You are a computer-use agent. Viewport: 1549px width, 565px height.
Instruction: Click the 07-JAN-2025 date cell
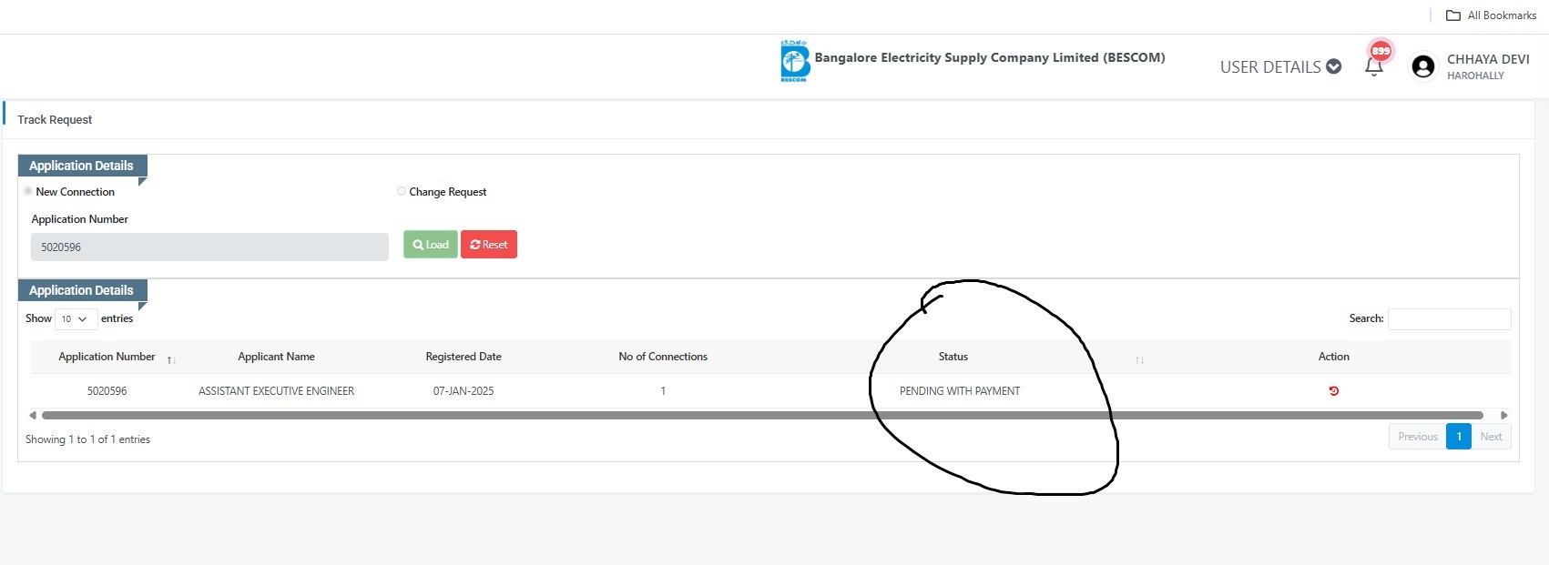464,391
